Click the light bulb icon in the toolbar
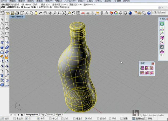 (101, 13)
